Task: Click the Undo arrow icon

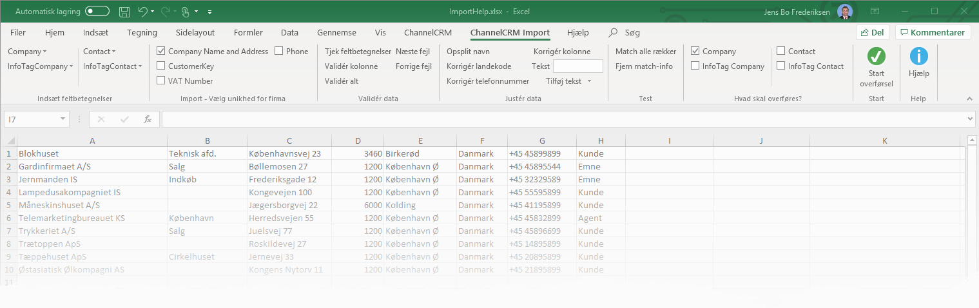Action: click(143, 12)
